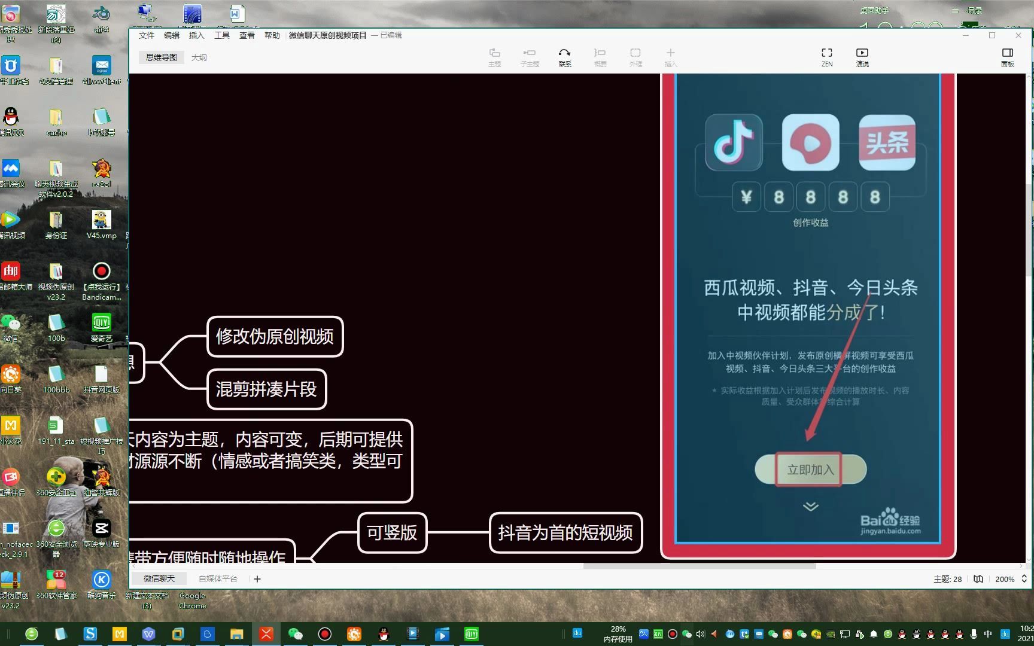Image resolution: width=1034 pixels, height=646 pixels.
Task: Click the 插入 plus icon in toolbar
Action: tap(671, 57)
